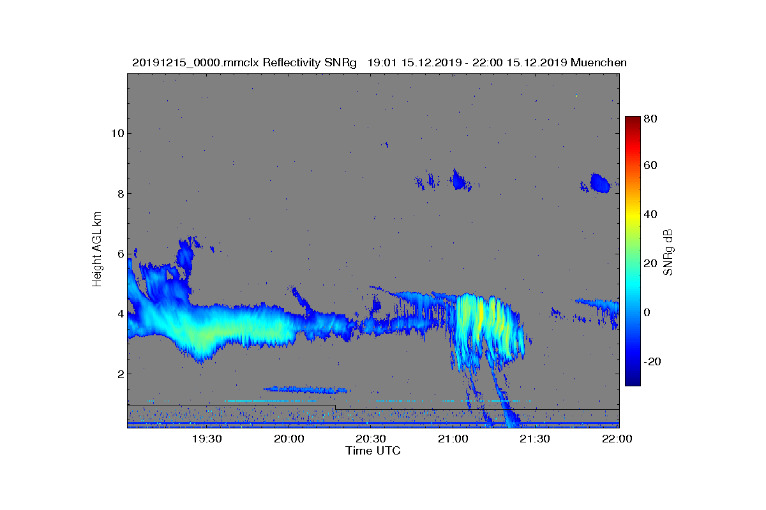The image size is (766, 510).
Task: Click the colorbar tick label 20
Action: (651, 263)
